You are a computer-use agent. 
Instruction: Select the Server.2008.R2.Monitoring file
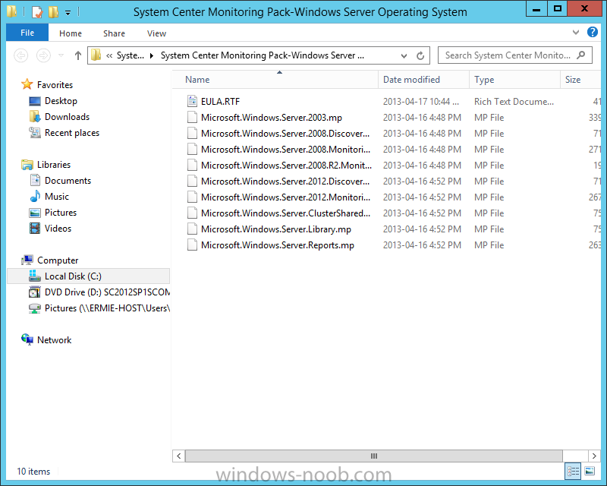pyautogui.click(x=286, y=165)
